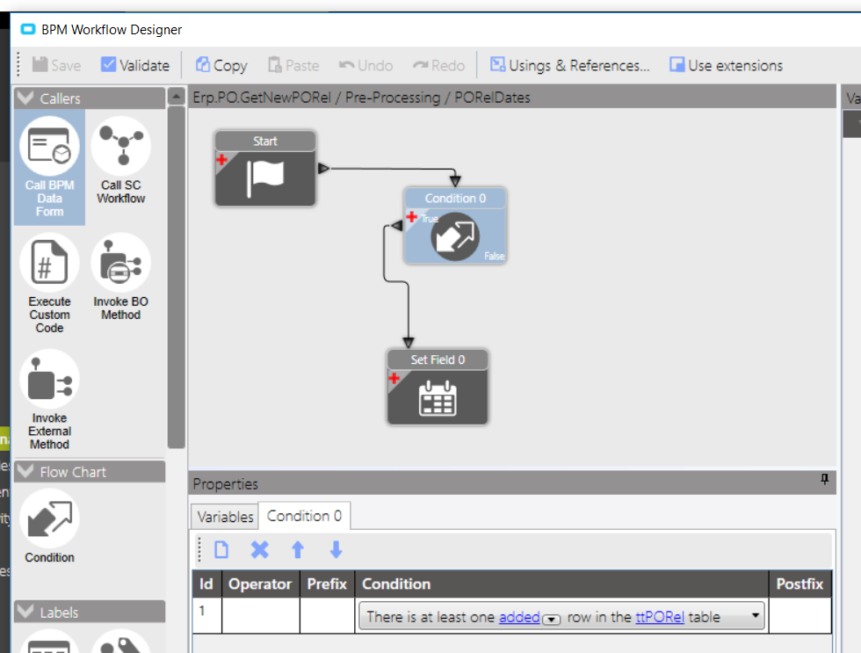Select the Condition 0 node

(455, 226)
